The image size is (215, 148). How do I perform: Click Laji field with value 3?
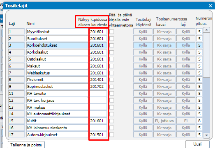pos(16,45)
